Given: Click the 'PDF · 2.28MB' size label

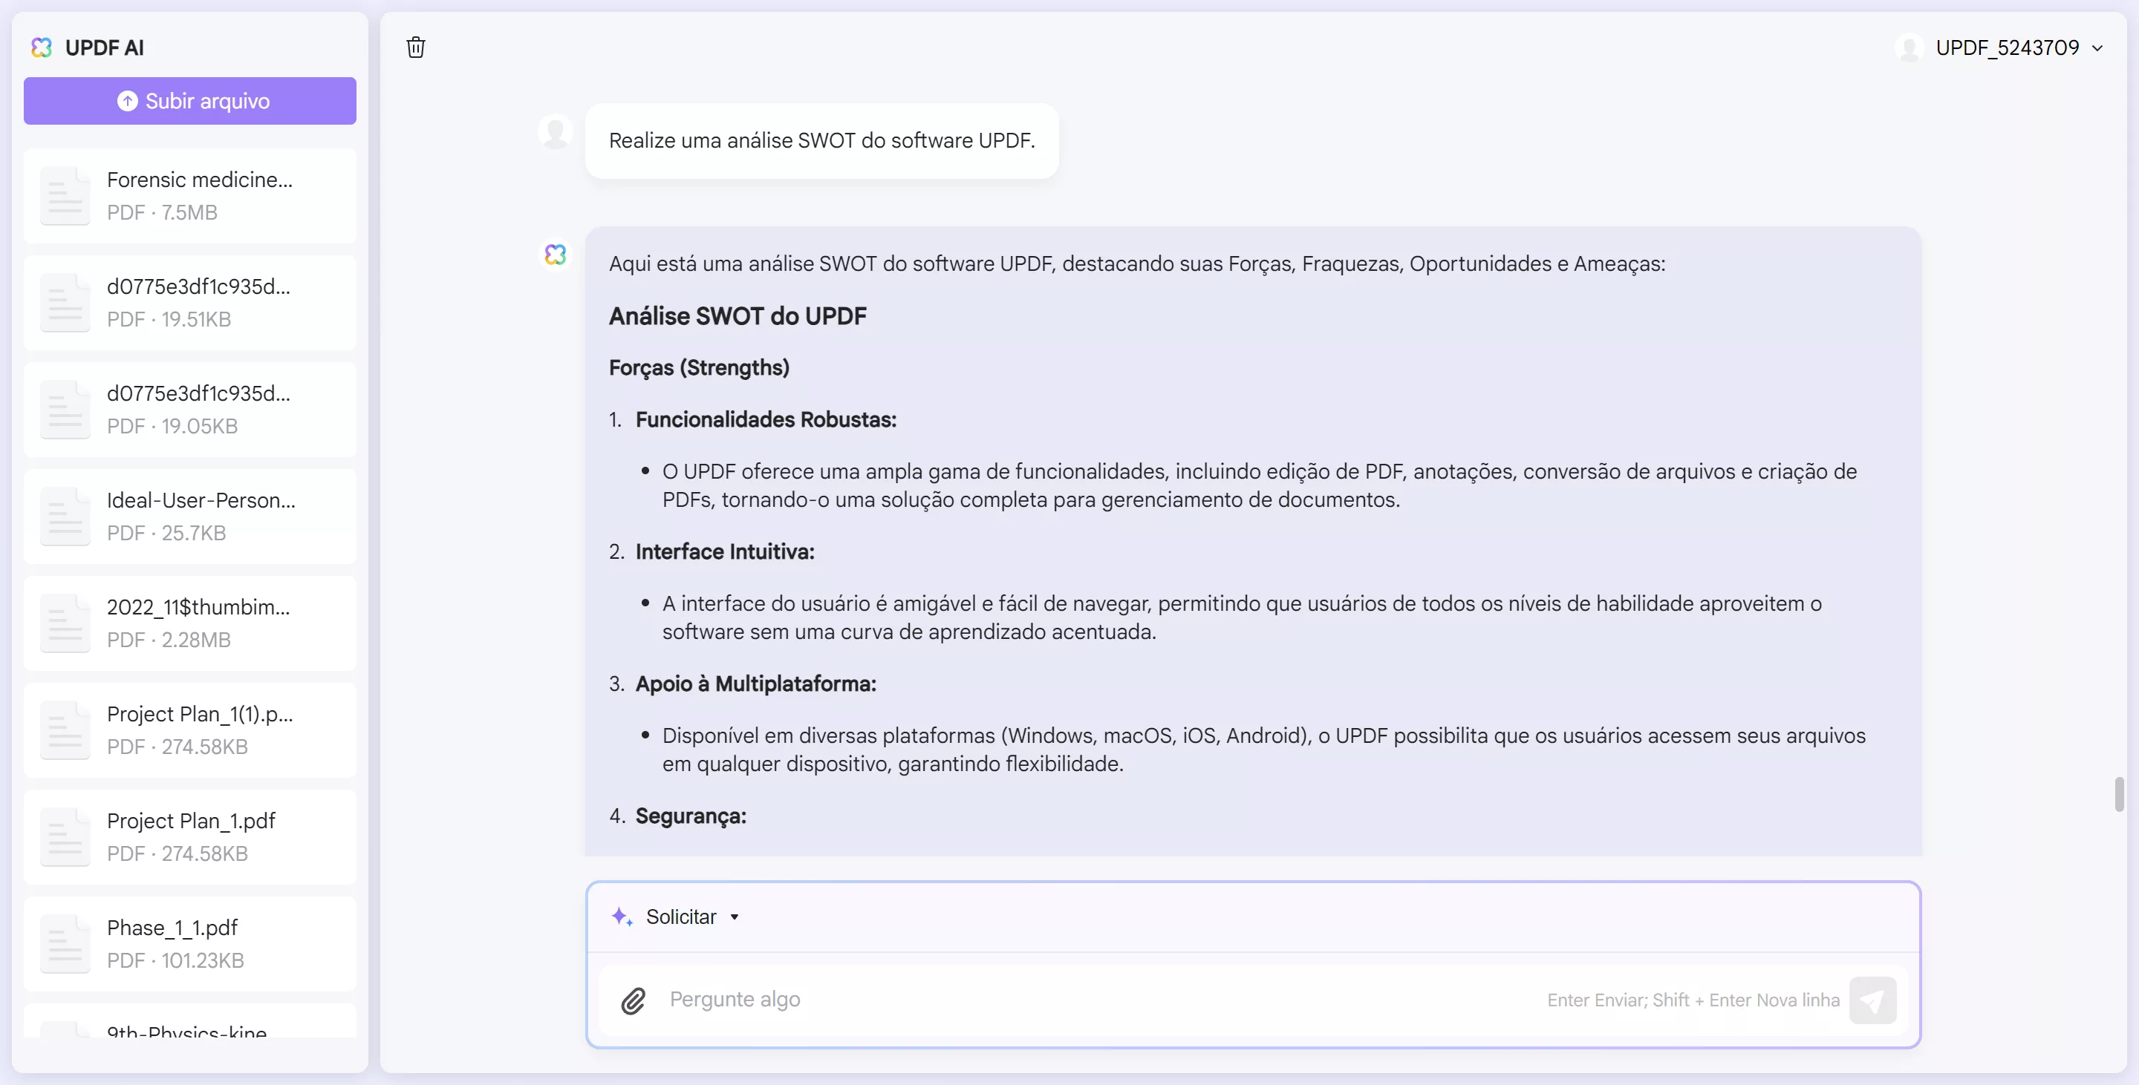Looking at the screenshot, I should tap(169, 640).
